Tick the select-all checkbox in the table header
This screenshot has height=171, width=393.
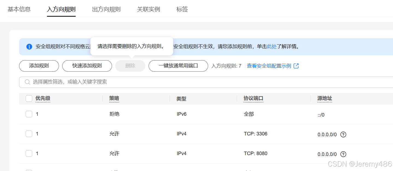(29, 98)
